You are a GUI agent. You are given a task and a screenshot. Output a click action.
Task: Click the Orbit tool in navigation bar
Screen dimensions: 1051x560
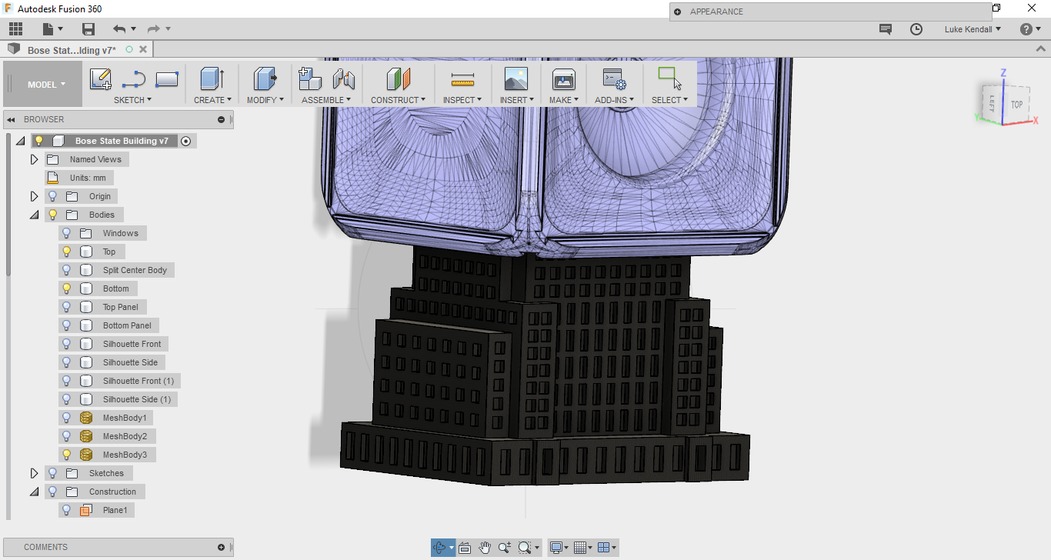pyautogui.click(x=439, y=548)
